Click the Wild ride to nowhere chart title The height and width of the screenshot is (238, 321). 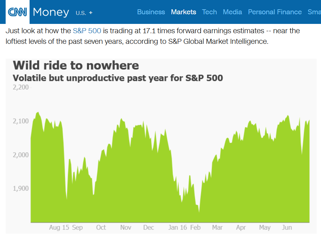[76, 65]
